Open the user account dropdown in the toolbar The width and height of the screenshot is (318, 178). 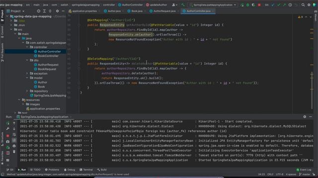coord(174,5)
